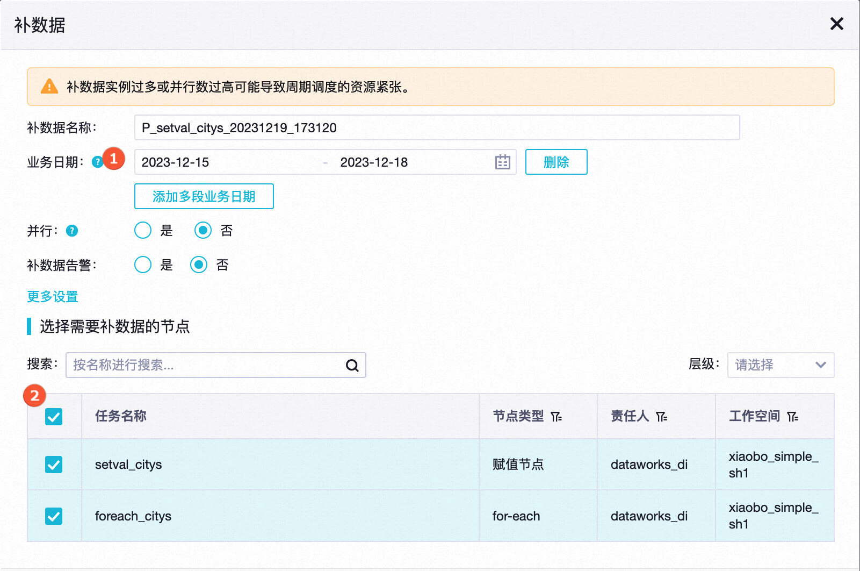
Task: Filter by 责任人 column icon
Action: (x=662, y=417)
